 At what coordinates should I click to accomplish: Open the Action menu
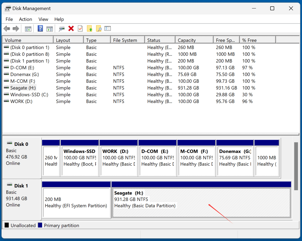(x=25, y=19)
